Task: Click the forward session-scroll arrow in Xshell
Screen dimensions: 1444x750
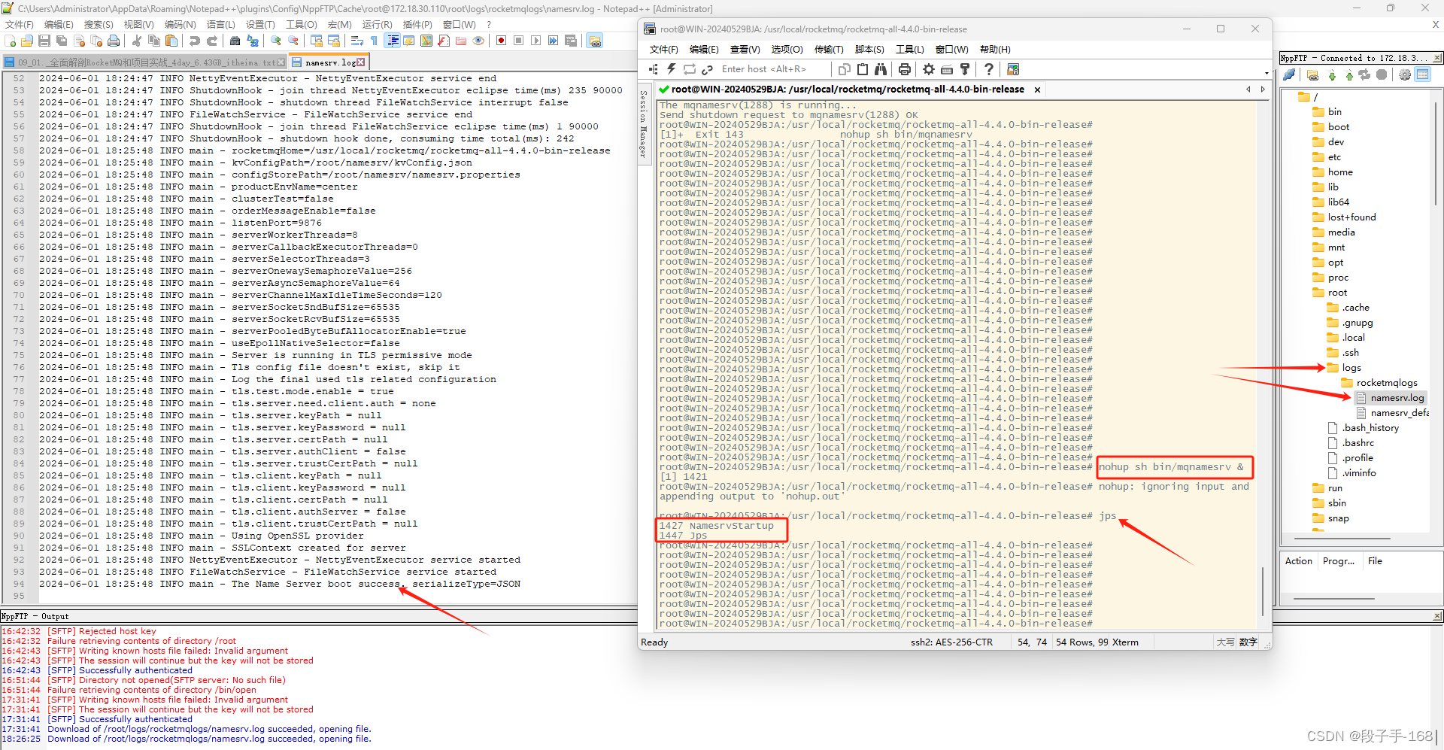Action: [x=1262, y=89]
